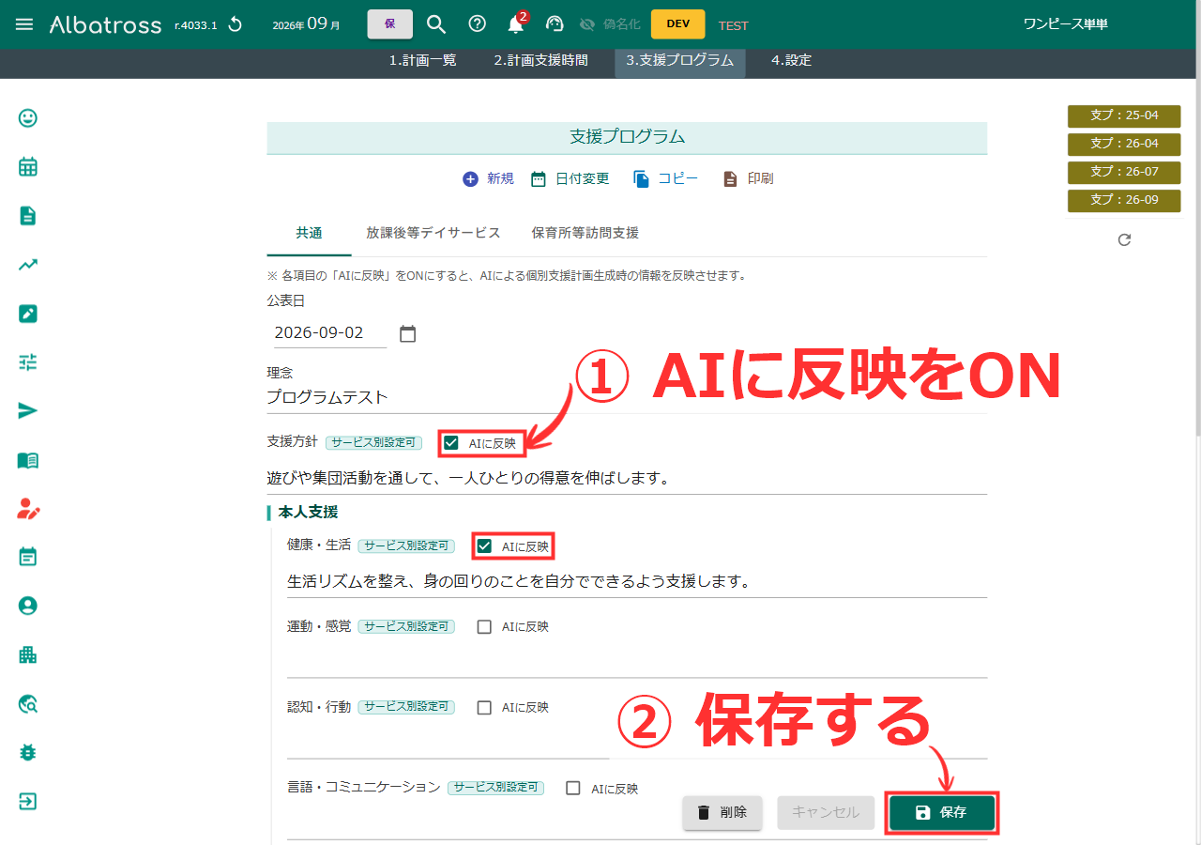
Task: Click the 削除 delete button
Action: click(722, 813)
